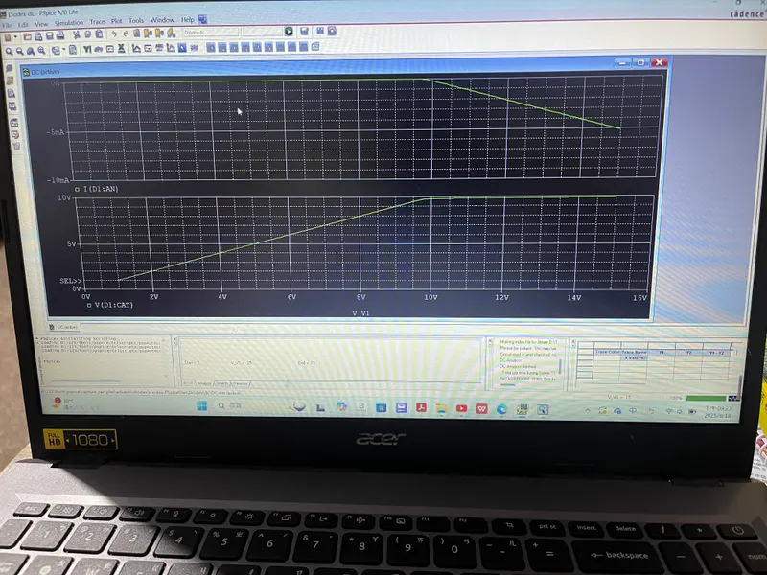Click the X Values row in cursor table
Image resolution: width=767 pixels, height=575 pixels.
(634, 357)
